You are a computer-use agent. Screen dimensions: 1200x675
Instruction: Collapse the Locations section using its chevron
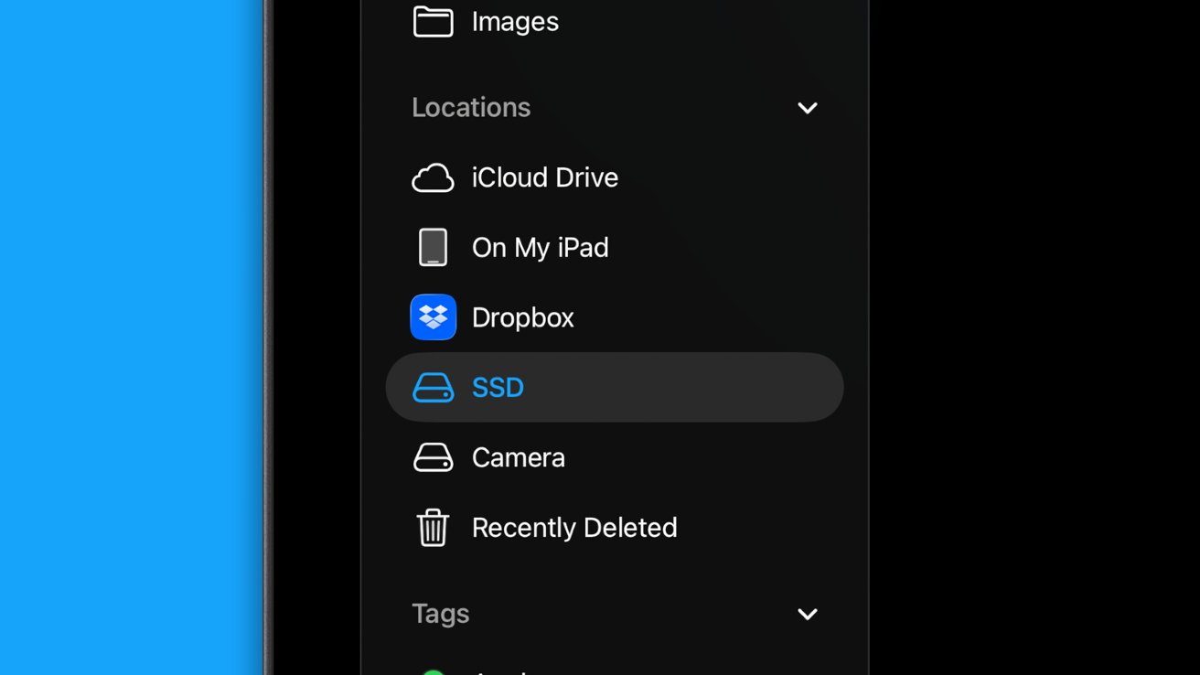pyautogui.click(x=807, y=108)
